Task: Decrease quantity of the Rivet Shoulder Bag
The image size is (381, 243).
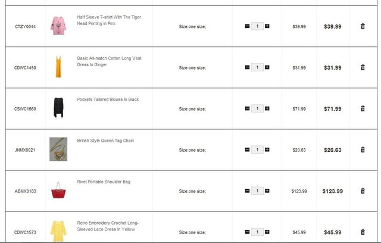Action: point(247,191)
